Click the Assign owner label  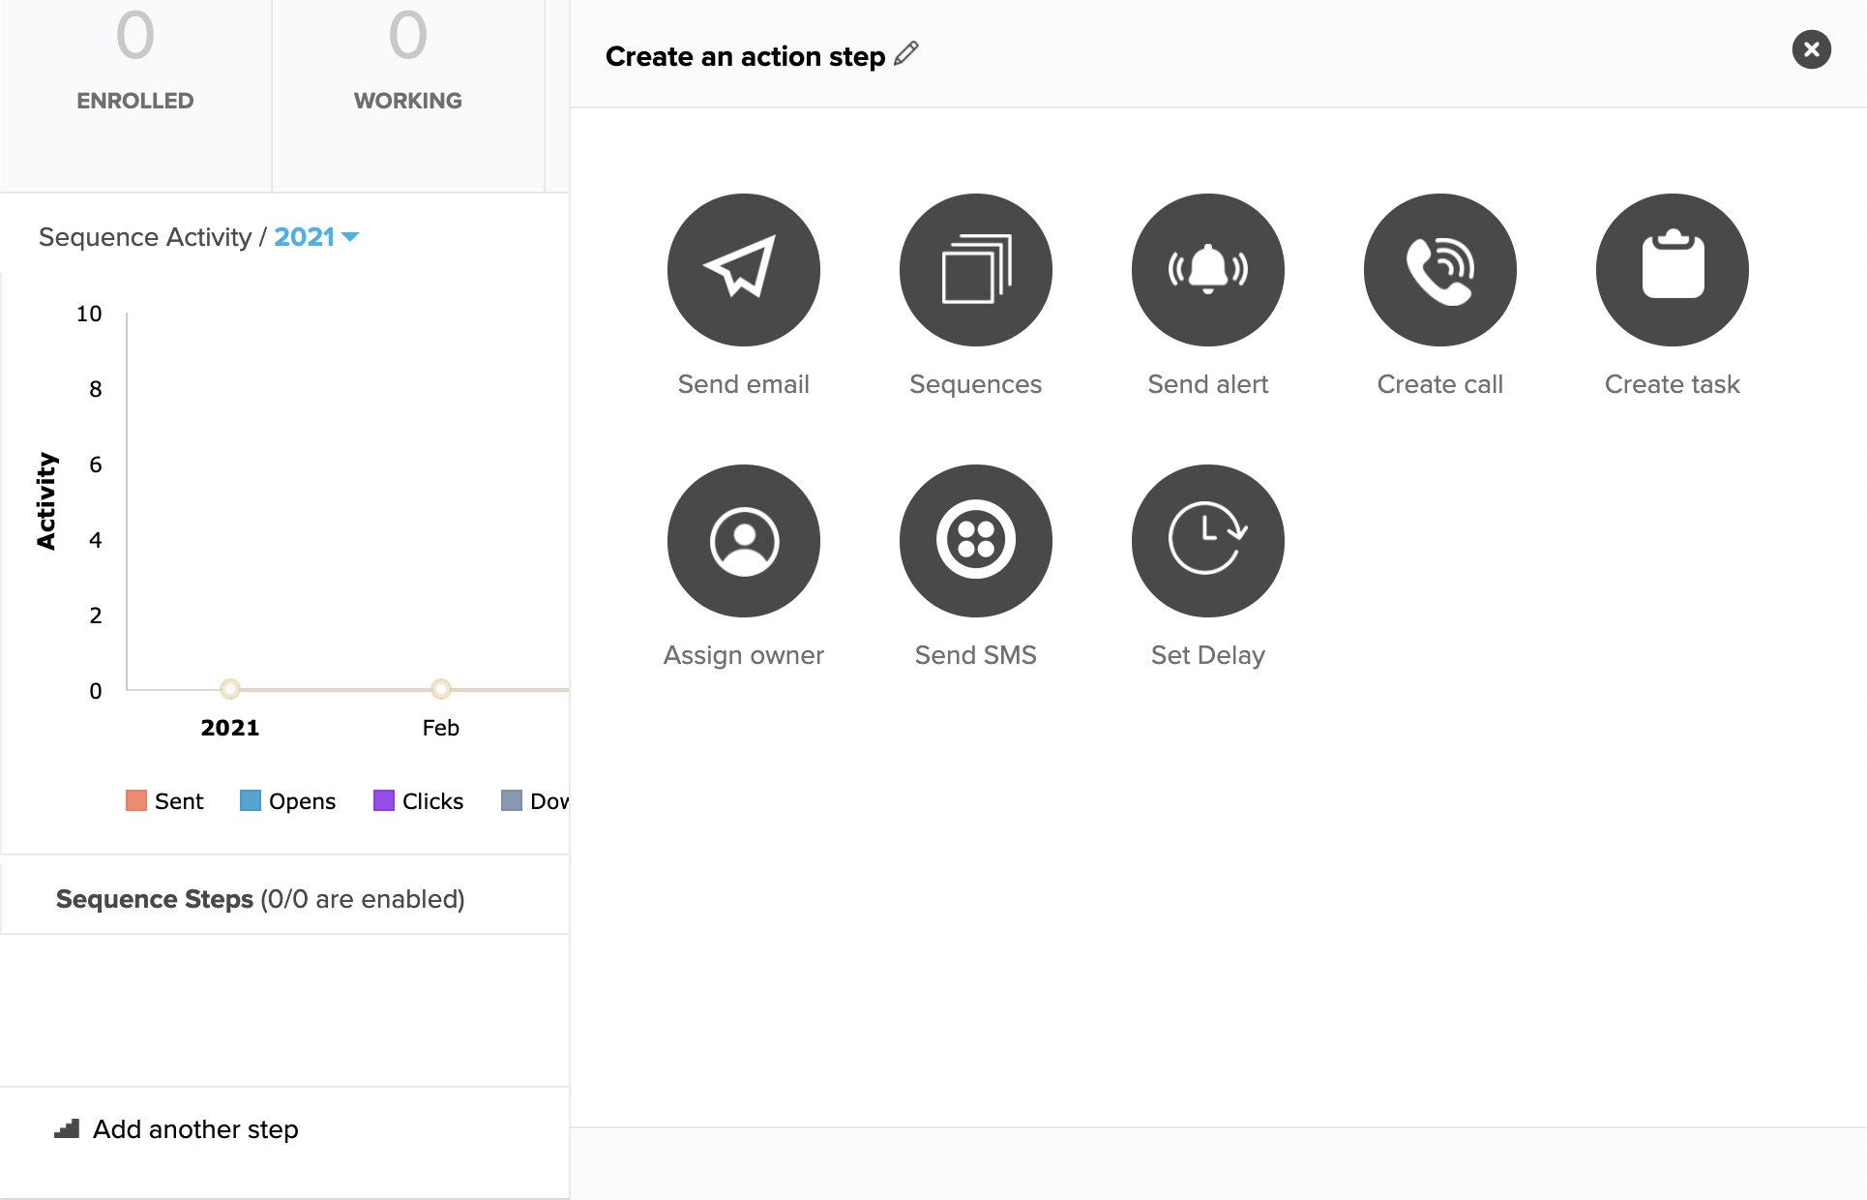pos(743,656)
